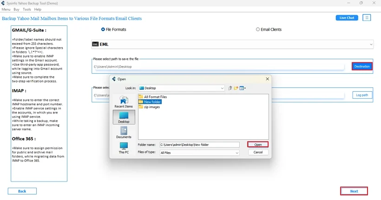Click the New folder folder icon
Screen dimensions: 381x200
(x=141, y=102)
